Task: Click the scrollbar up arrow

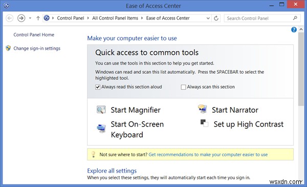Action: coord(301,29)
